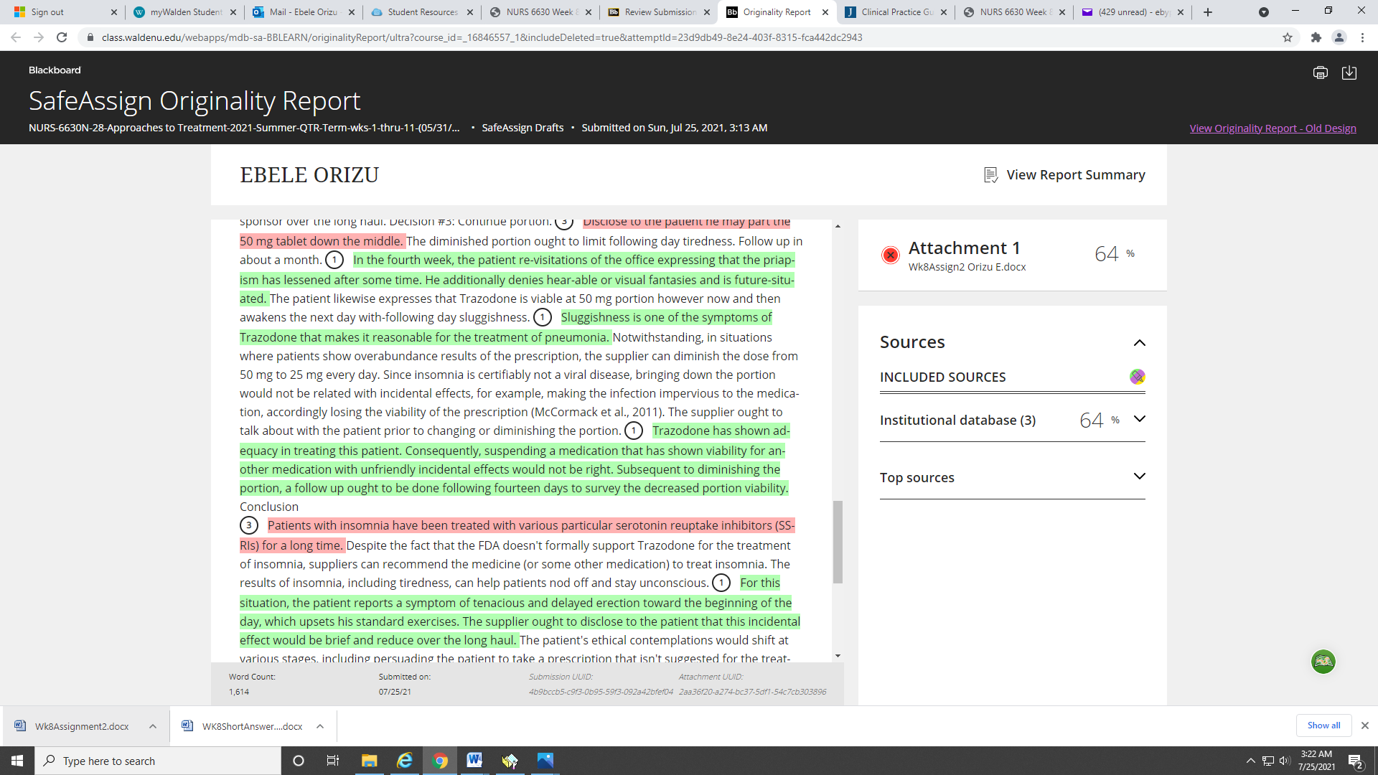
Task: Open Windows notification center
Action: pyautogui.click(x=1355, y=761)
